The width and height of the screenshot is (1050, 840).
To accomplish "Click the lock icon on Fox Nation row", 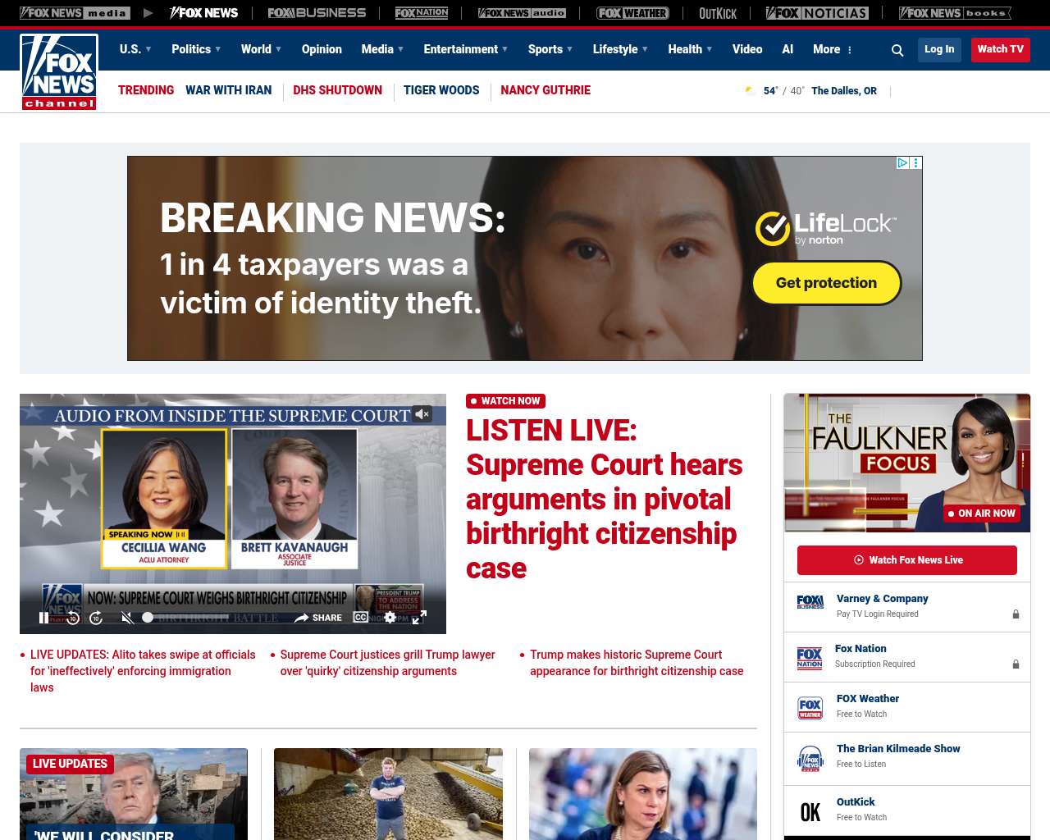I will point(1016,664).
